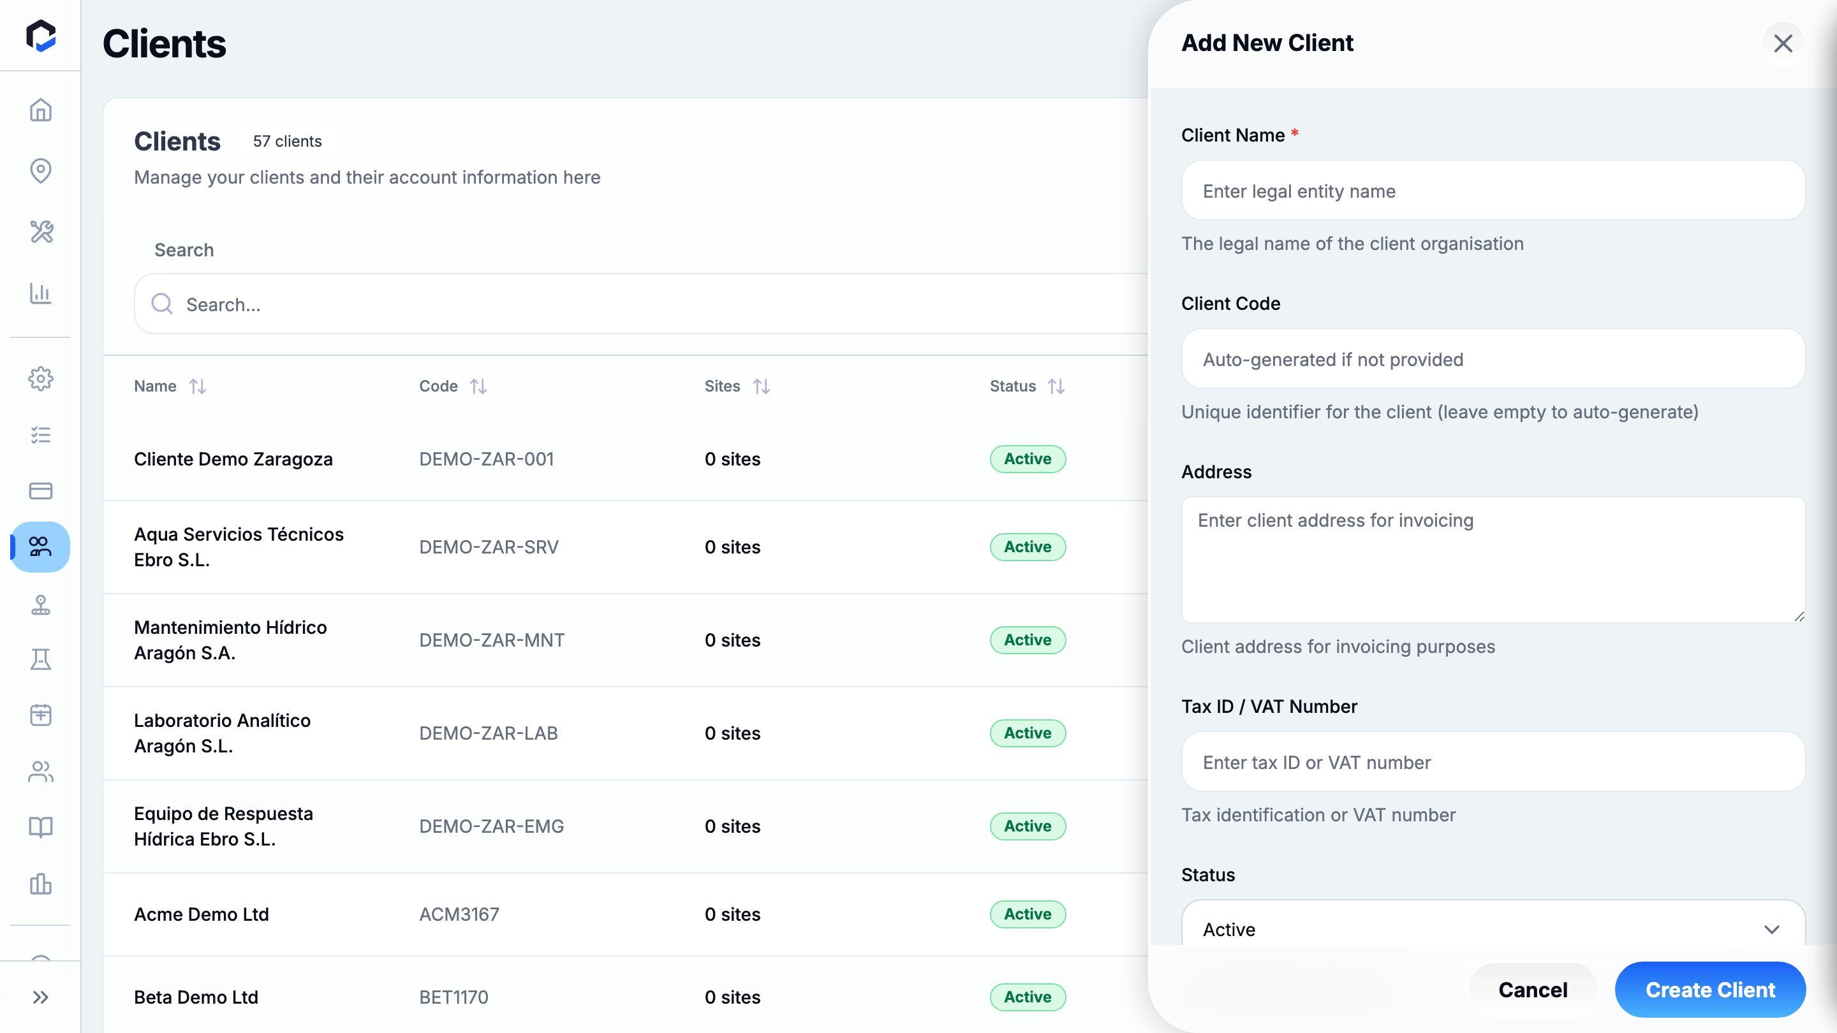The width and height of the screenshot is (1837, 1033).
Task: Sort the table by Status column
Action: pyautogui.click(x=1056, y=386)
